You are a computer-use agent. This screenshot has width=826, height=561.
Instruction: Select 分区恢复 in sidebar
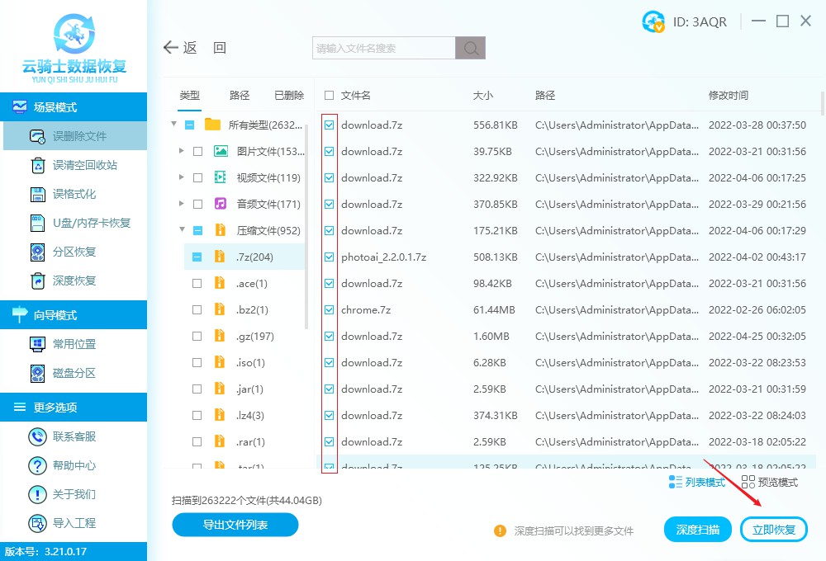75,252
